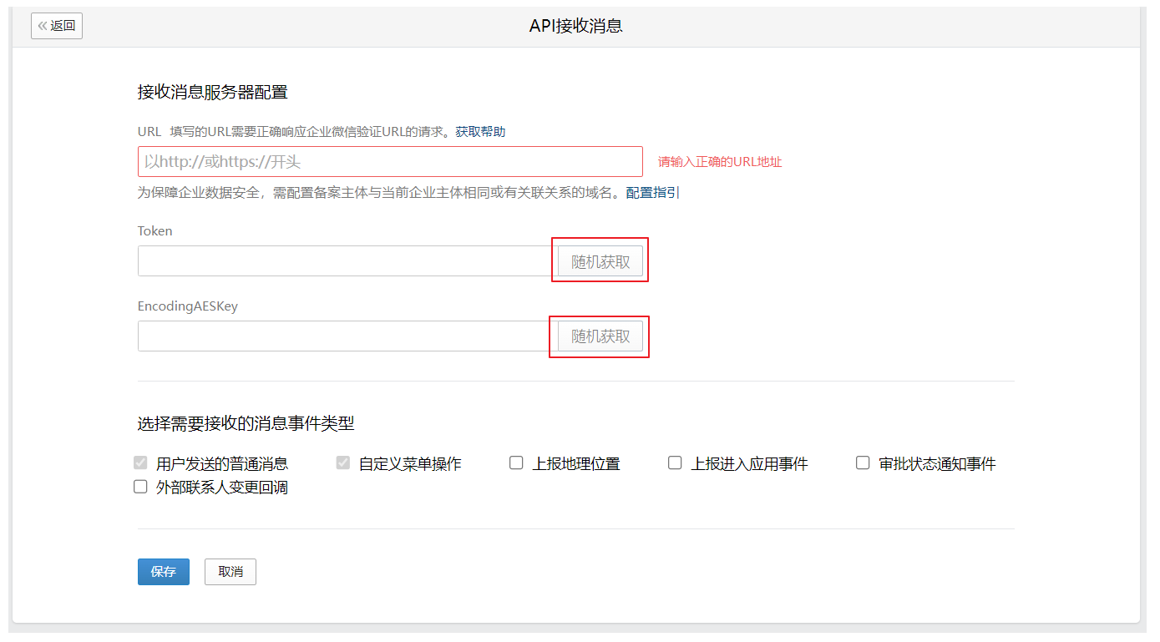This screenshot has width=1160, height=642.
Task: Check the 上报进入应用事件 option
Action: (x=675, y=463)
